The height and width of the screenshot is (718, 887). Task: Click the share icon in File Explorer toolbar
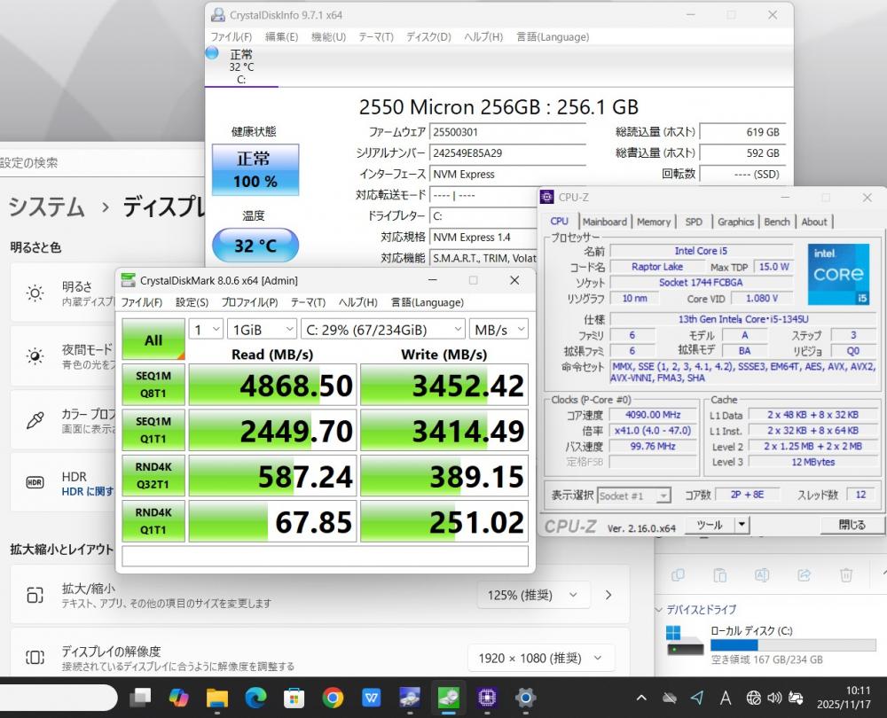pyautogui.click(x=805, y=575)
